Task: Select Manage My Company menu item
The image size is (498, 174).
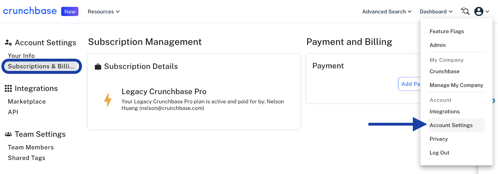Action: (456, 85)
